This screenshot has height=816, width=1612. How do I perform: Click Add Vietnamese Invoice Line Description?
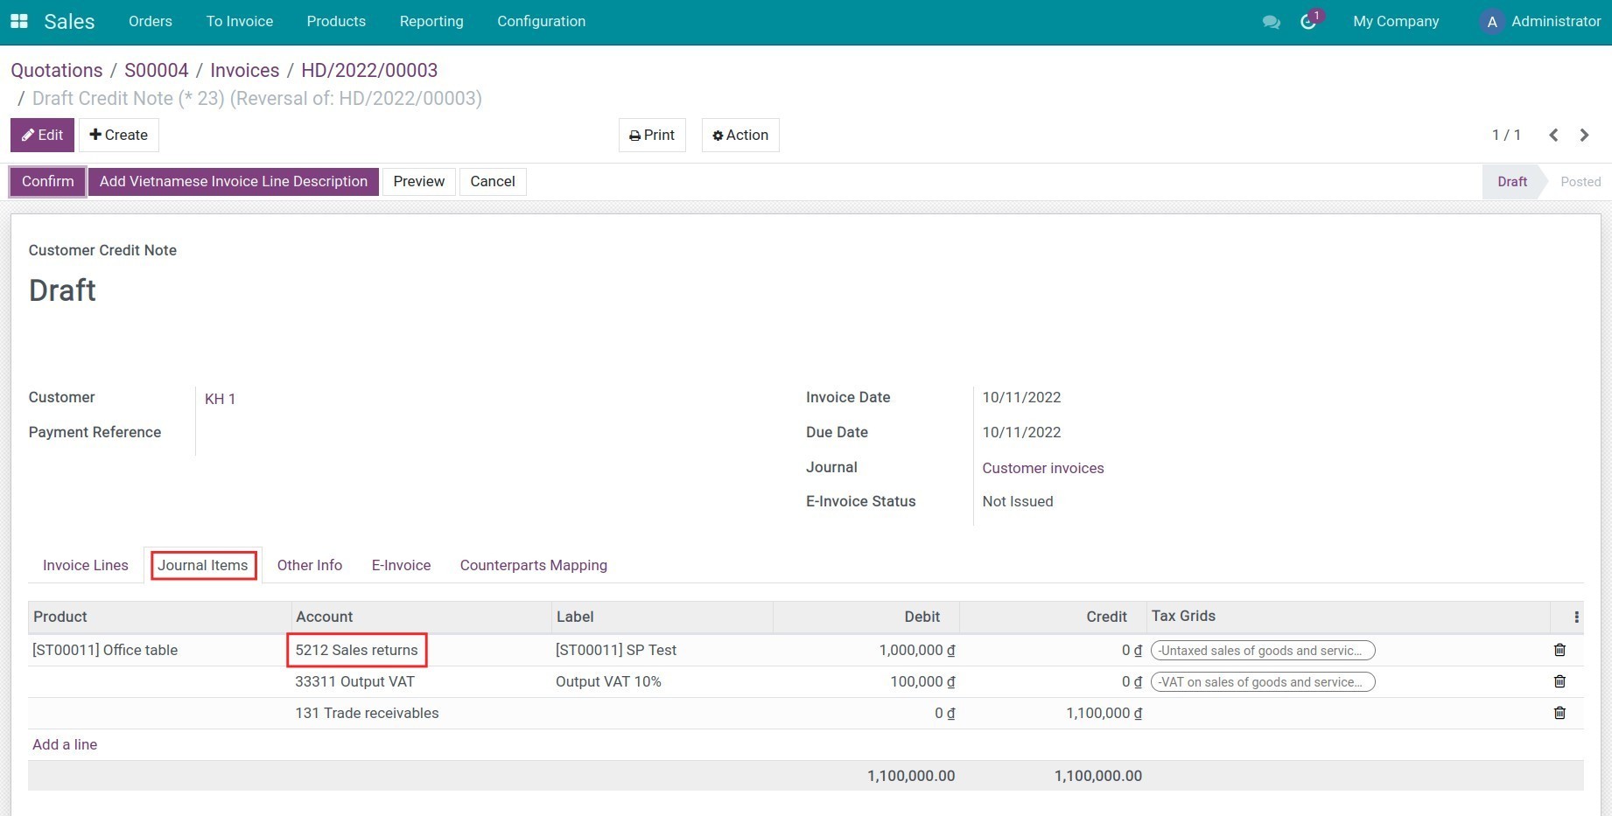click(x=233, y=181)
